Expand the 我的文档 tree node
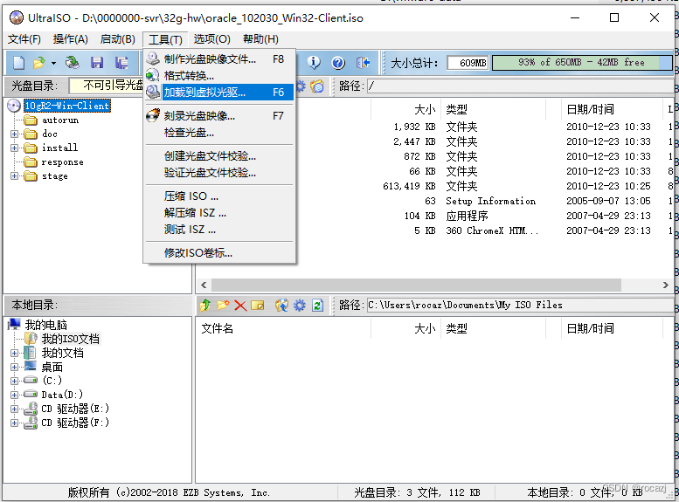This screenshot has height=502, width=679. [14, 353]
